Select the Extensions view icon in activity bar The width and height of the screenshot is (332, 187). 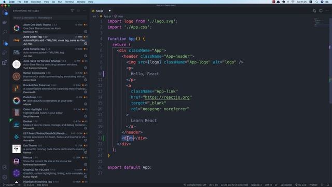coord(5,62)
